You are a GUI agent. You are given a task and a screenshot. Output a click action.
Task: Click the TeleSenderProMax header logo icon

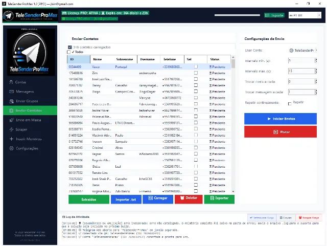9,15
